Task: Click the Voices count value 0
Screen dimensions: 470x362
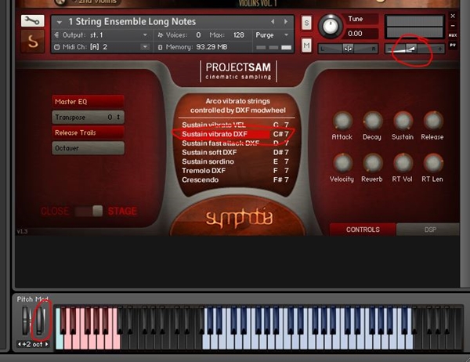Action: coord(198,35)
